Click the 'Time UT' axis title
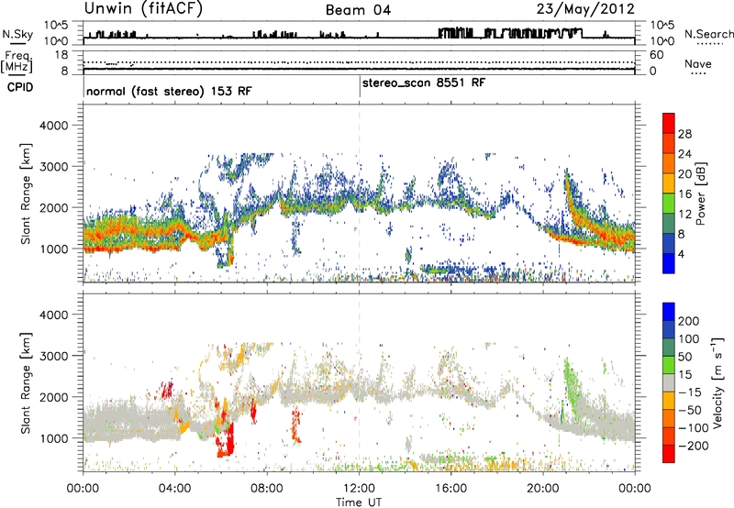Screen dimensions: 734x508 pyautogui.click(x=359, y=502)
